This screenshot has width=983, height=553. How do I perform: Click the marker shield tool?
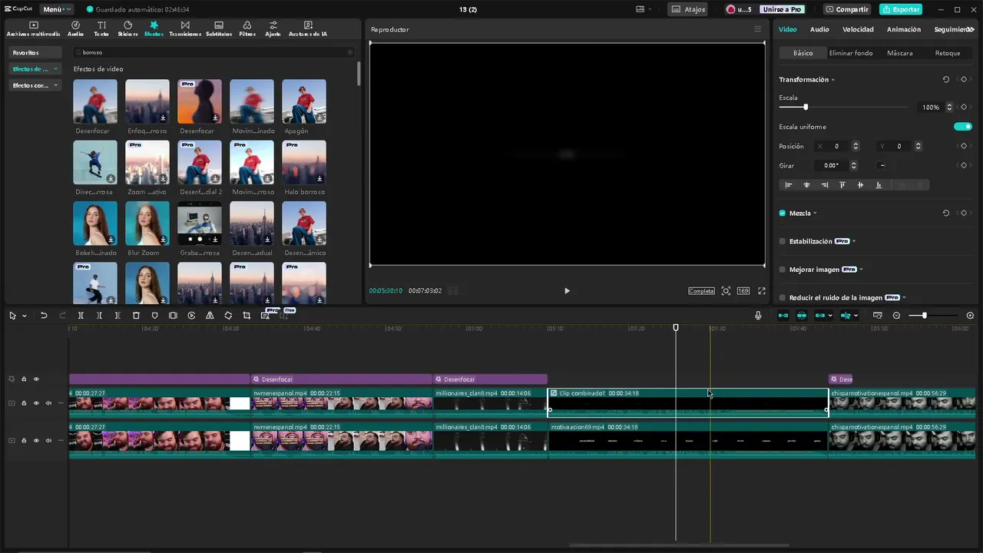[154, 316]
